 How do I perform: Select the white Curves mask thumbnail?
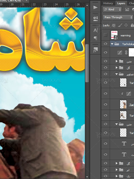[x=131, y=52]
